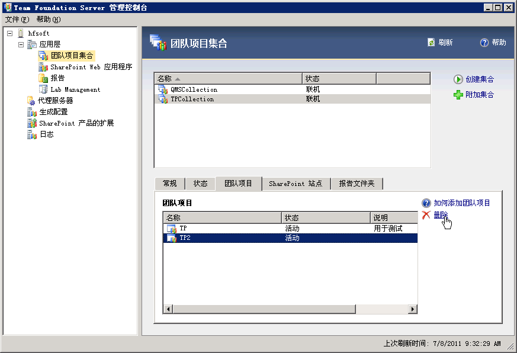Sort collections by 名称 column header
The width and height of the screenshot is (517, 353).
click(x=228, y=79)
